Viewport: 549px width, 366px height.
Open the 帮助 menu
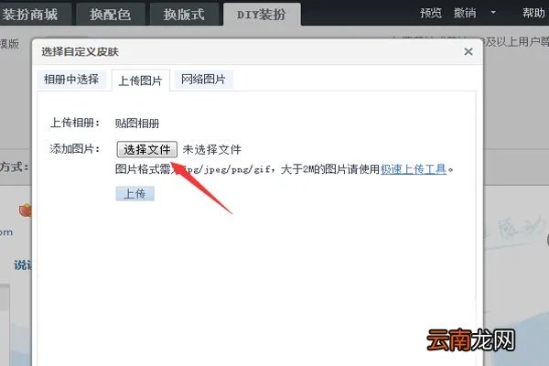pos(534,13)
